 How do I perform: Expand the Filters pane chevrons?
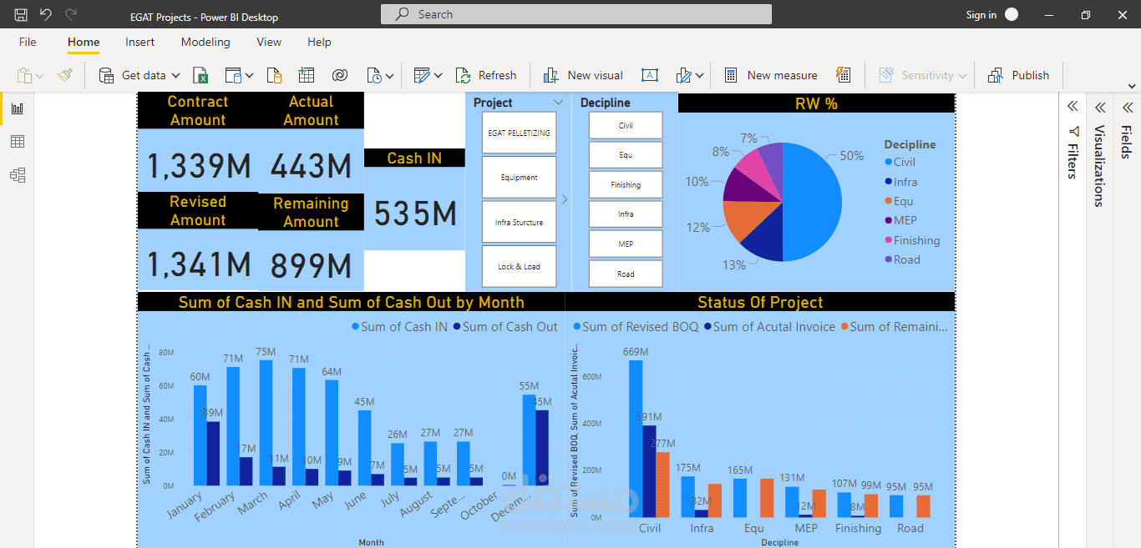(x=1073, y=107)
